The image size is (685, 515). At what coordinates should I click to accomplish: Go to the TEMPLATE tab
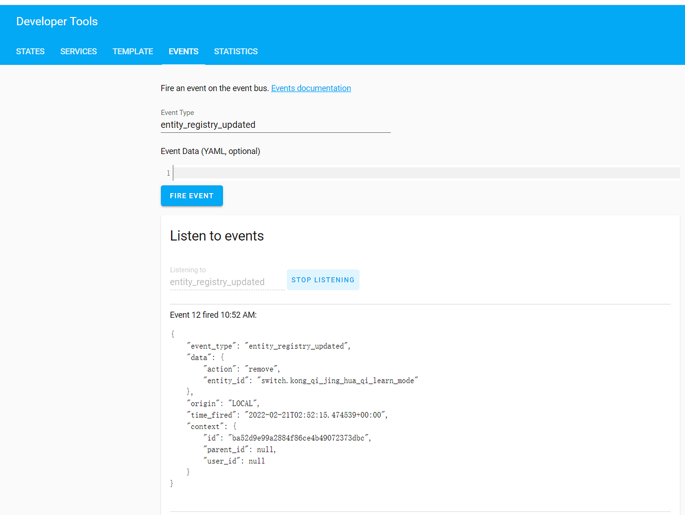(133, 51)
